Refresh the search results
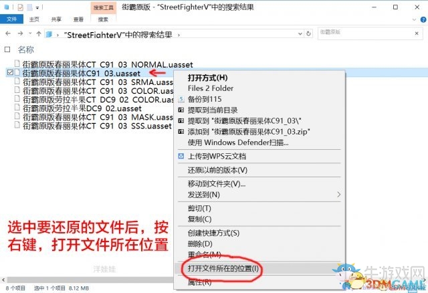The height and width of the screenshot is (293, 428). click(x=308, y=33)
